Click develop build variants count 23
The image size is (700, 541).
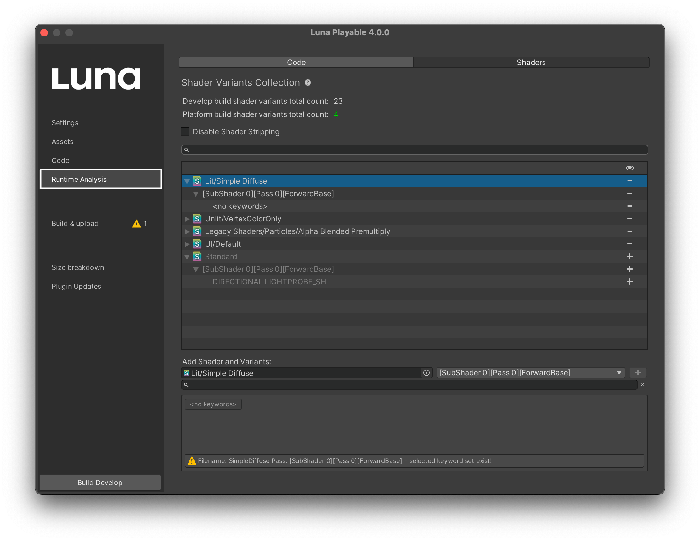(x=338, y=101)
